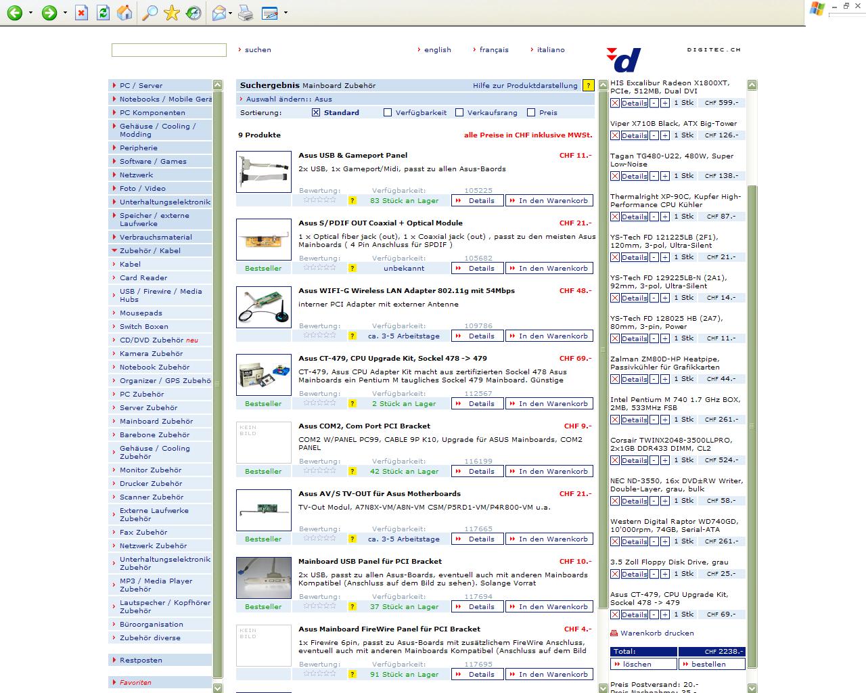Open the Back button history dropdown arrow

(30, 13)
